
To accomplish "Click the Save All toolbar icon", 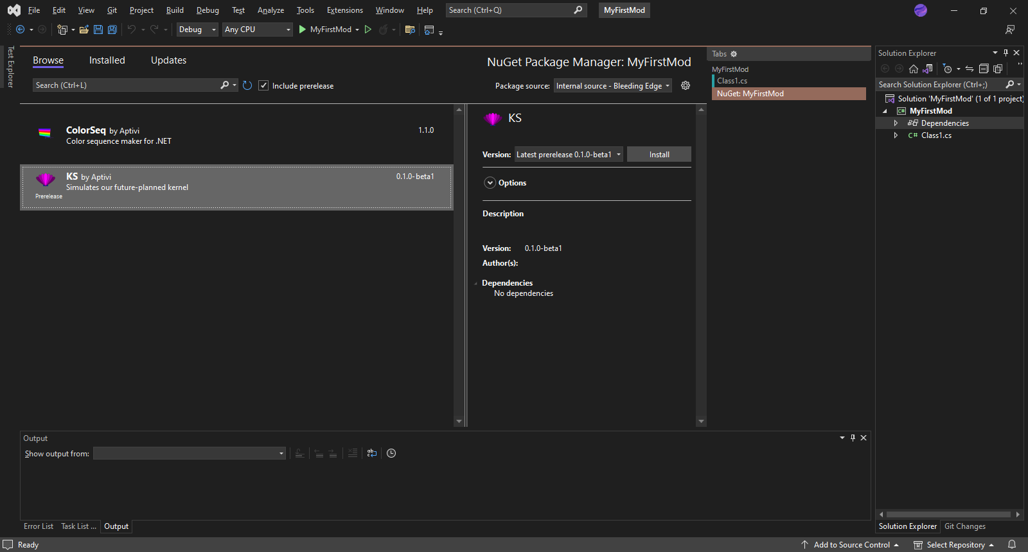I will click(x=112, y=30).
